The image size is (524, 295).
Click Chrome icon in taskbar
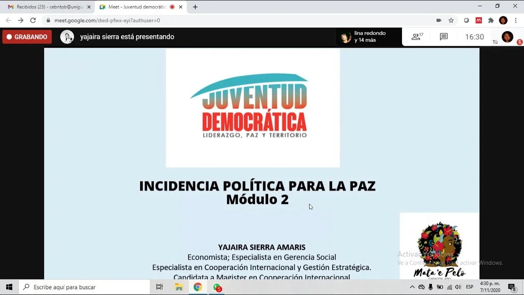tap(198, 287)
